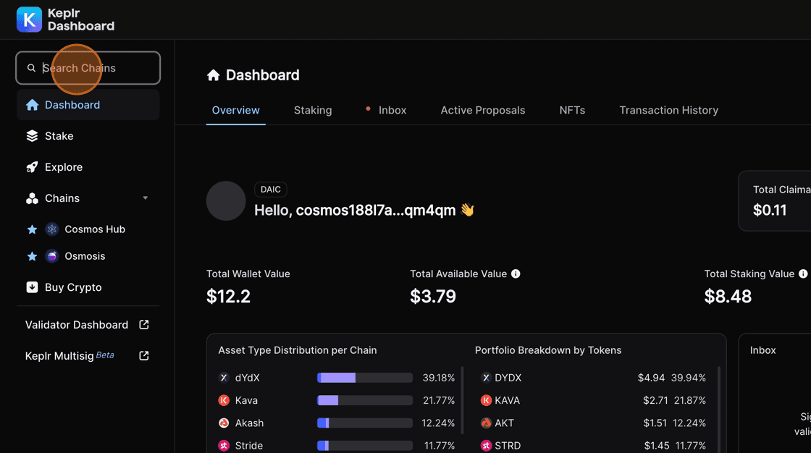Click the external link icon beside Validator Dashboard
This screenshot has height=453, width=811.
coord(144,325)
